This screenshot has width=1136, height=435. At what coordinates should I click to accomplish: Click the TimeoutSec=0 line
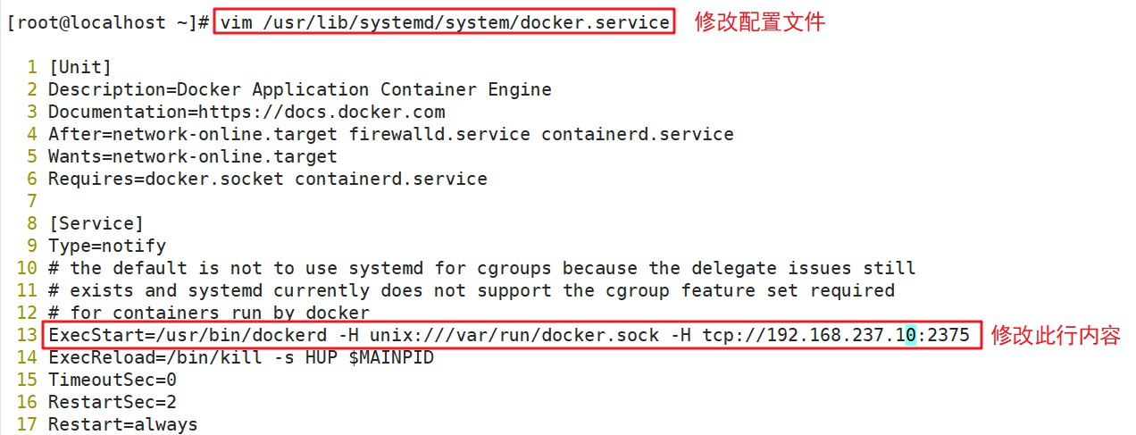coord(112,380)
